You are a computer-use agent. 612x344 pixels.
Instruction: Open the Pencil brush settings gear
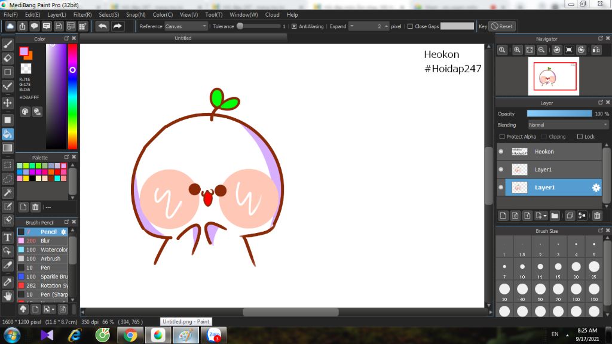[x=63, y=232]
